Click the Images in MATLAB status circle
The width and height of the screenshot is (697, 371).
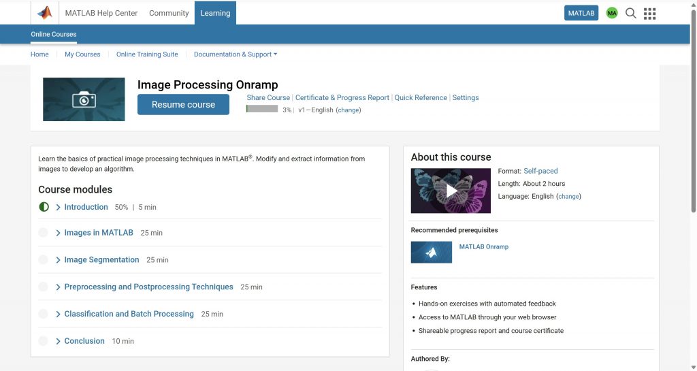[x=43, y=232]
